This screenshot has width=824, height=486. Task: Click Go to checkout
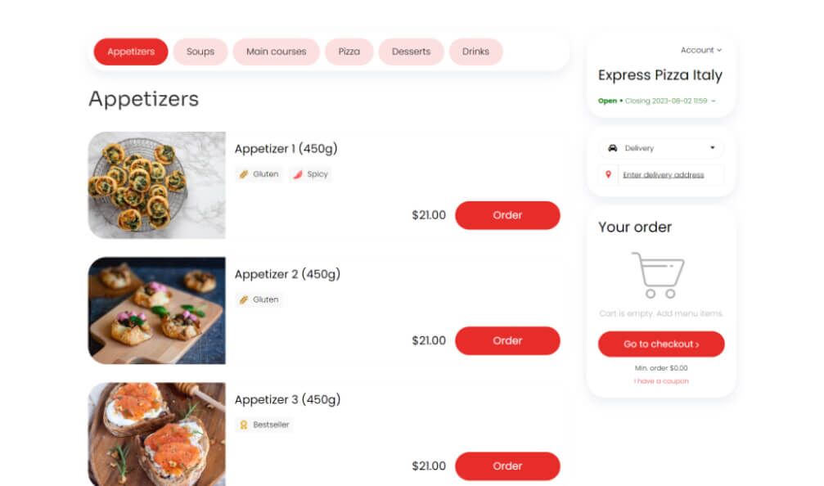661,344
